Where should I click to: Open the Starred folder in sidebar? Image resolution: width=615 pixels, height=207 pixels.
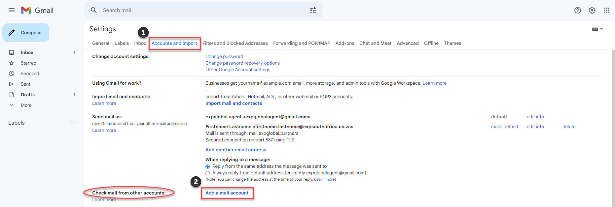pos(28,63)
